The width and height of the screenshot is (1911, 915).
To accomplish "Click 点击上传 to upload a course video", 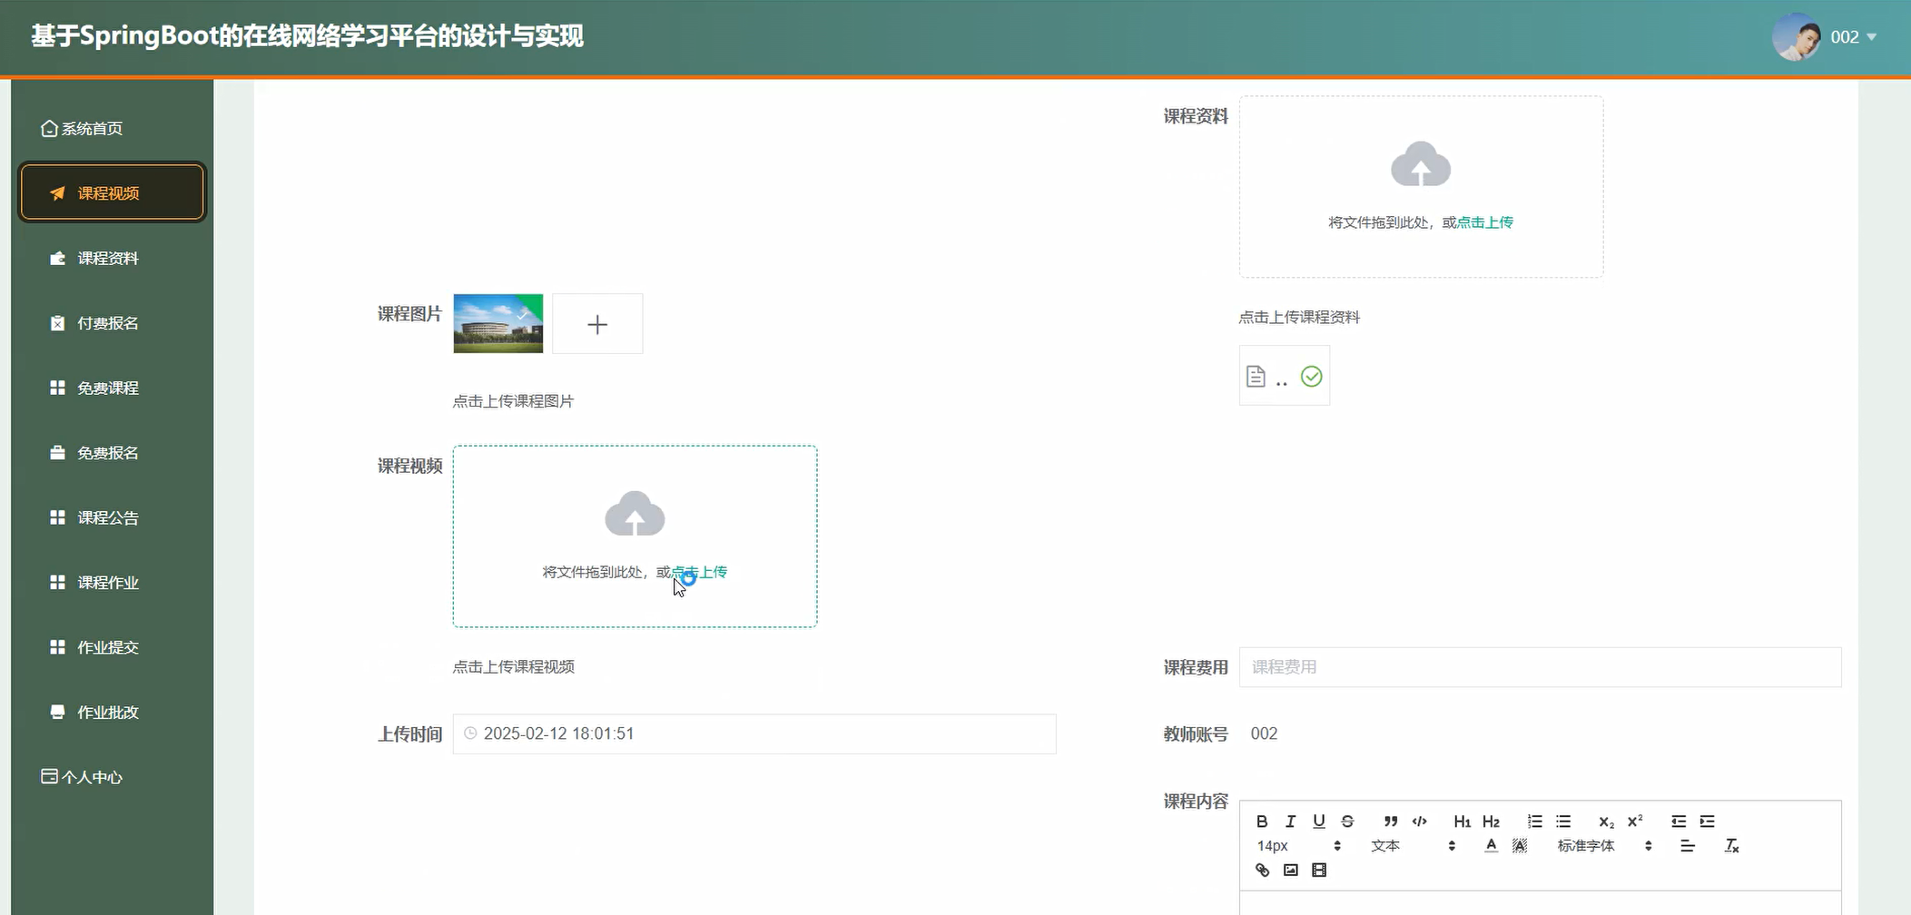I will click(x=700, y=572).
